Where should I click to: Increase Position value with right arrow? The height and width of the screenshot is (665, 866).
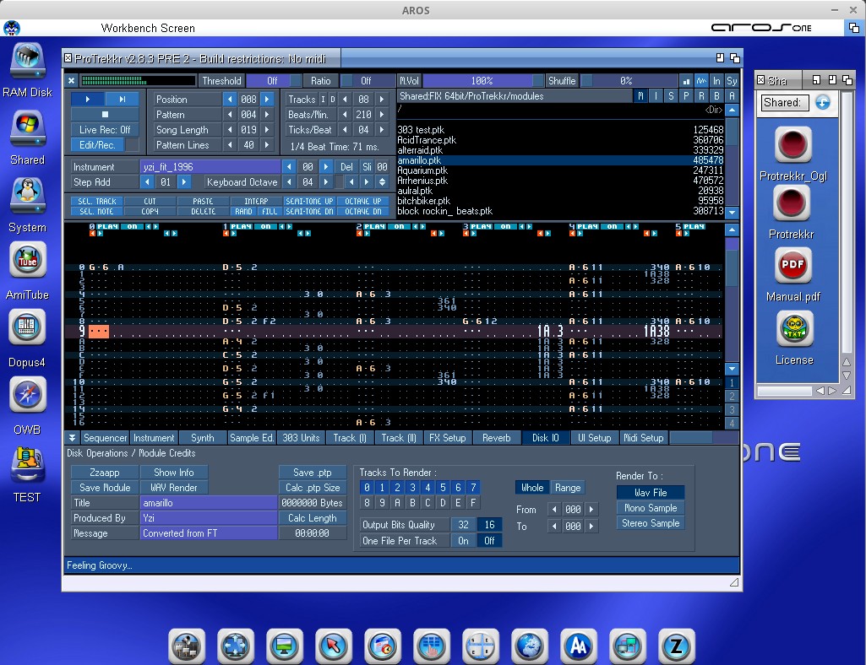pos(267,100)
